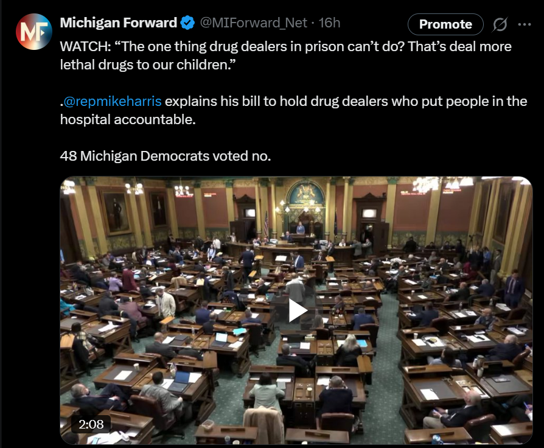Click the "hospital accountable." text line
This screenshot has height=448, width=544.
128,119
